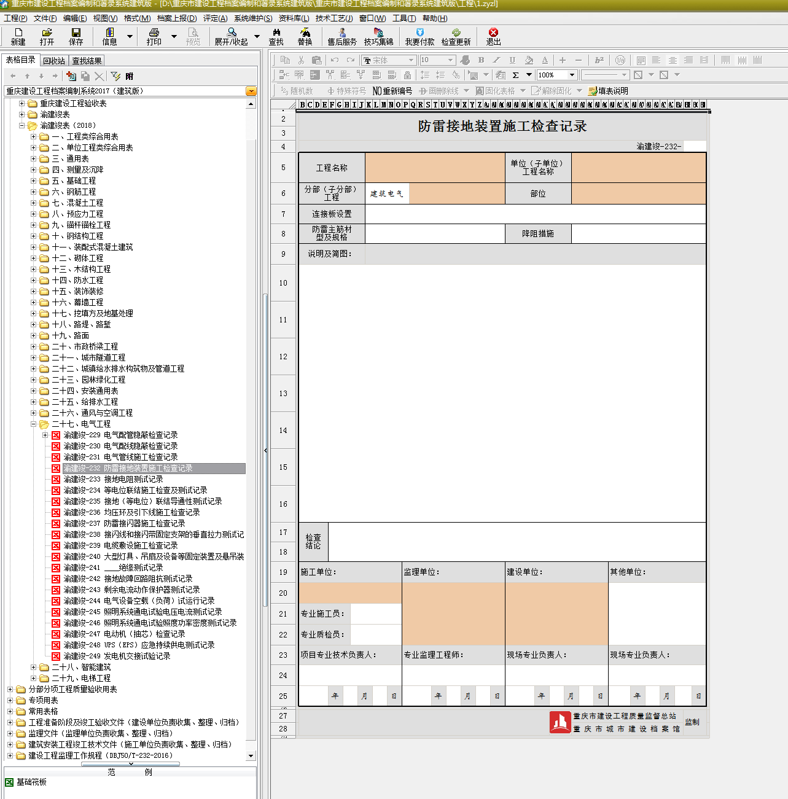Screen dimensions: 788x799
Task: Switch to the 回收站 tab
Action: tap(54, 61)
